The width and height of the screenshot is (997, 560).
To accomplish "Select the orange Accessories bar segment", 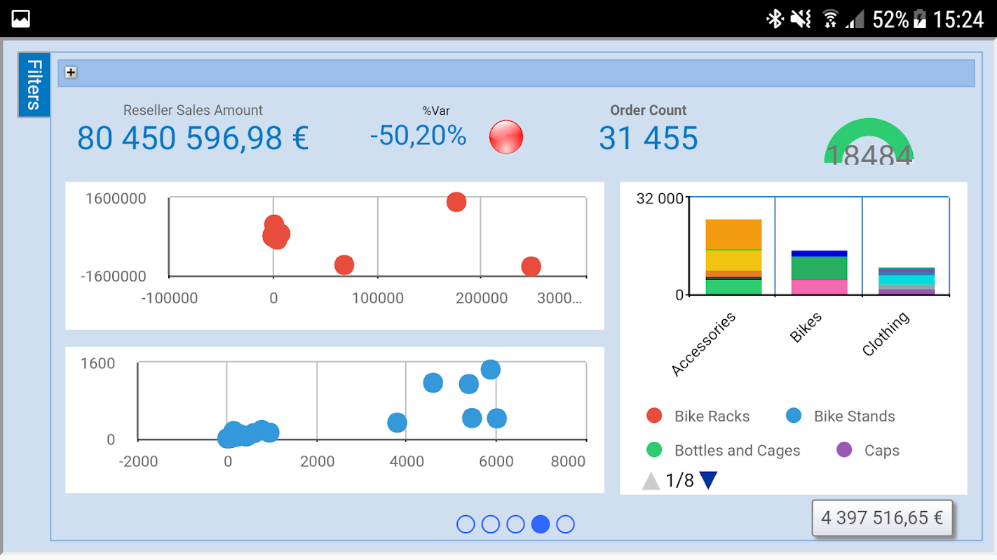I will pyautogui.click(x=733, y=234).
